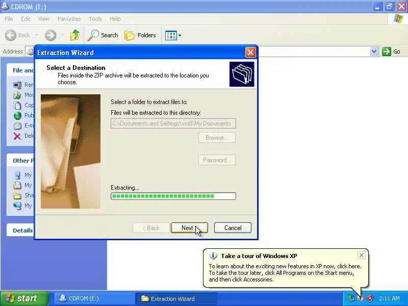Click the address bar drive icon

click(x=30, y=52)
